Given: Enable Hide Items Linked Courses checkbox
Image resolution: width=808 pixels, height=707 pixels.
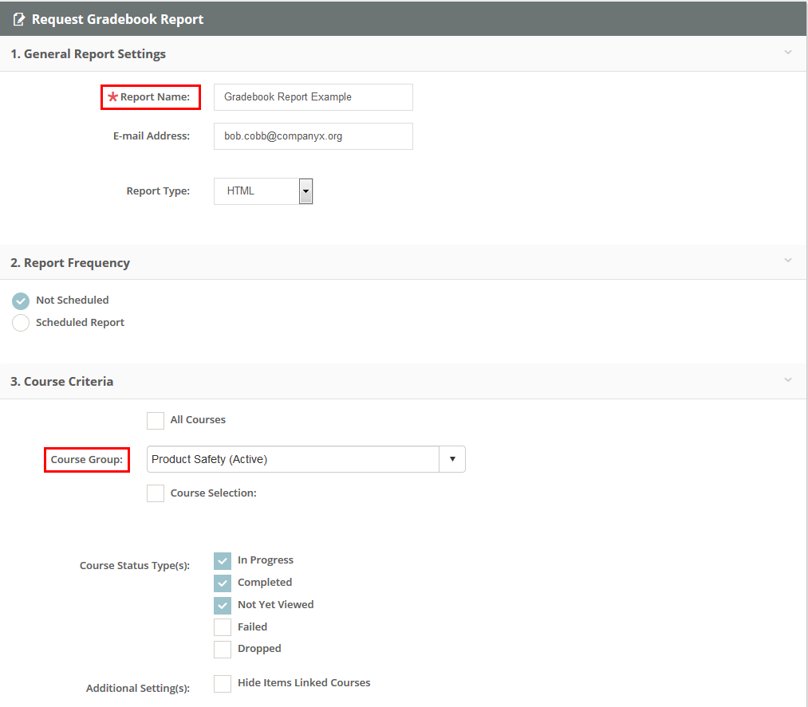Looking at the screenshot, I should pos(223,684).
